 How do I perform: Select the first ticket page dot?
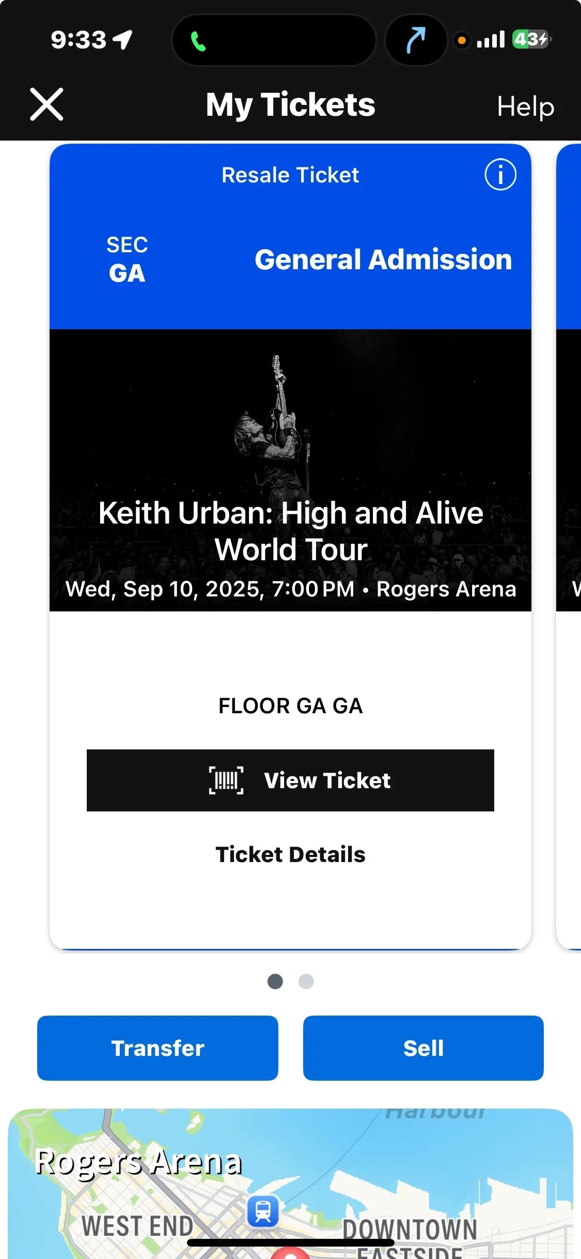tap(275, 981)
